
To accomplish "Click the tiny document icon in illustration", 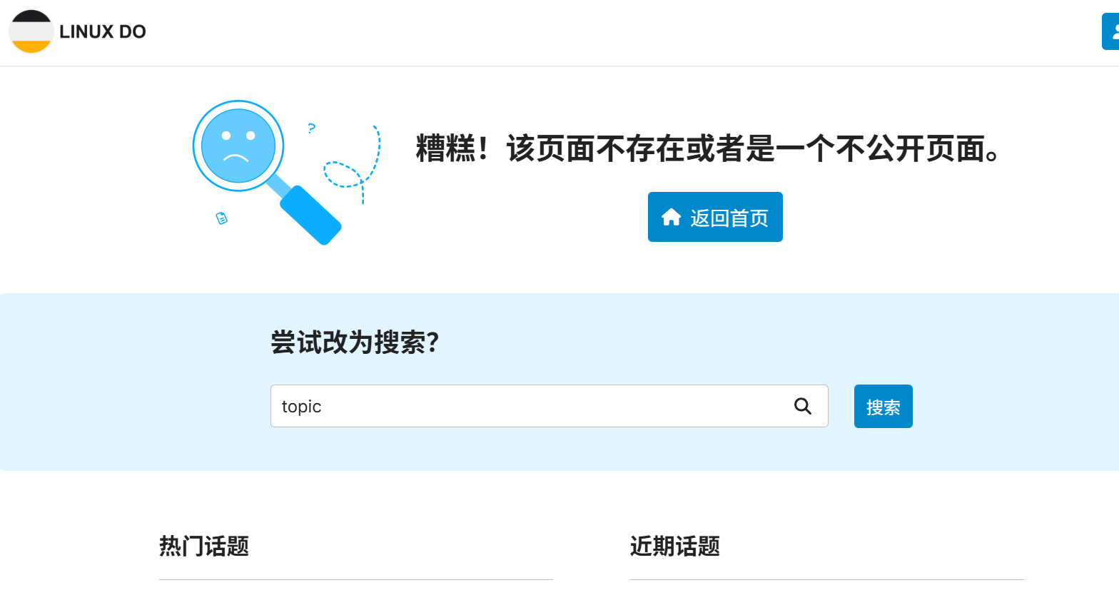I will coord(222,218).
